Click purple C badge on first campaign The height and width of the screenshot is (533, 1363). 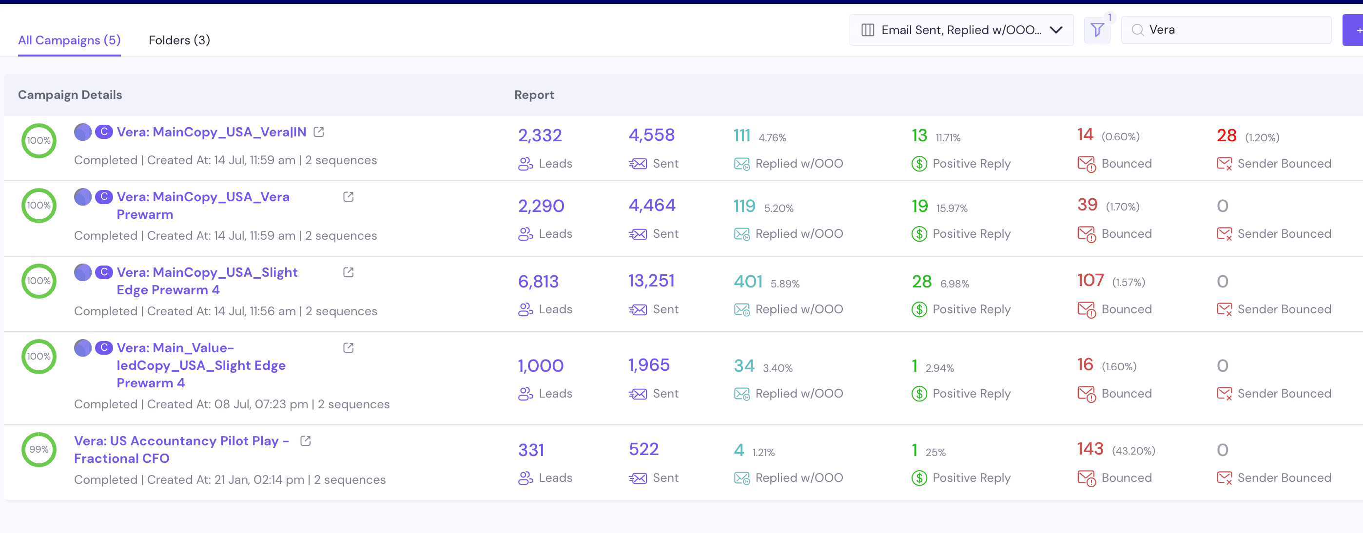(x=104, y=132)
